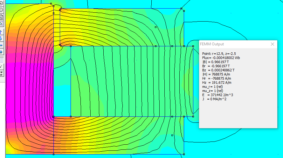Viewport: 283px width, 158px height.
Task: Click the |H| = 768875 A/m line
Action: coord(216,75)
